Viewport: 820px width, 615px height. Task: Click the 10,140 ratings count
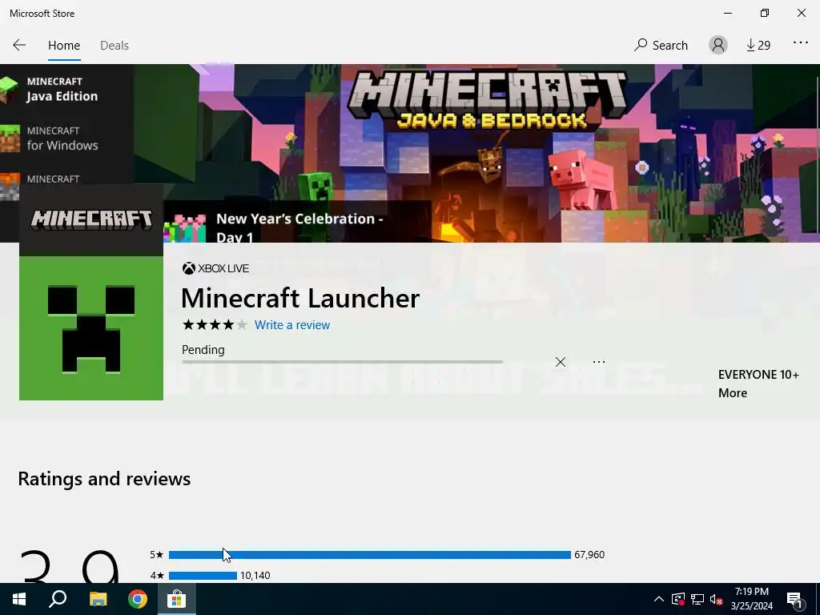[255, 575]
